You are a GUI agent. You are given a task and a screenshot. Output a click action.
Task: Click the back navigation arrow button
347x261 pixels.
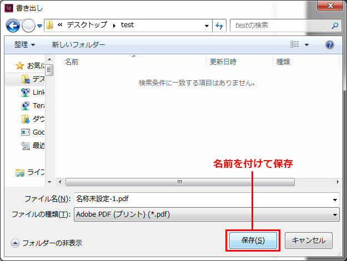(x=13, y=25)
